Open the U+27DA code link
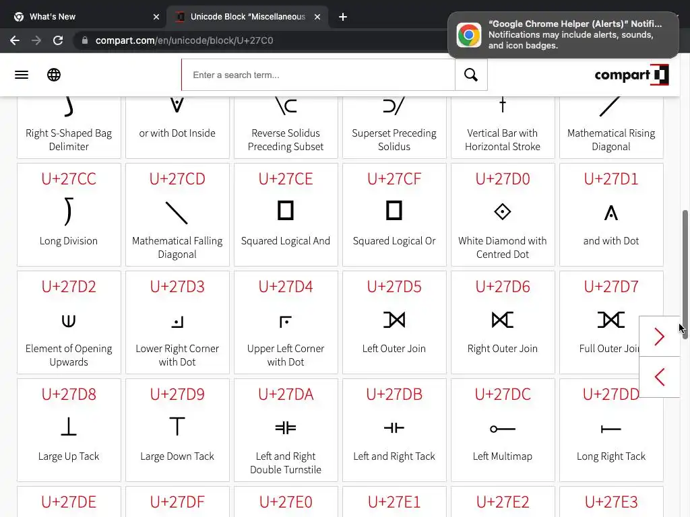690x517 pixels. [x=286, y=394]
